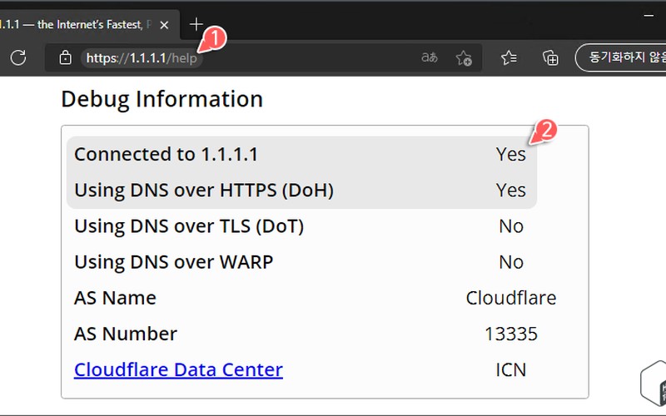Viewport: 666px width, 416px height.
Task: Minimize the browser window
Action: [649, 16]
